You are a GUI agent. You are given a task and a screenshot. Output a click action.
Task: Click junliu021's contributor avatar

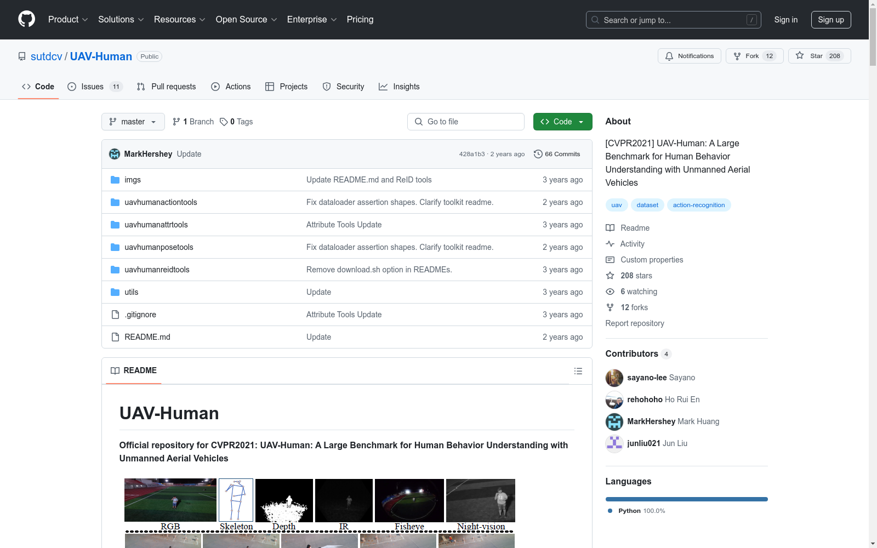[x=614, y=443]
